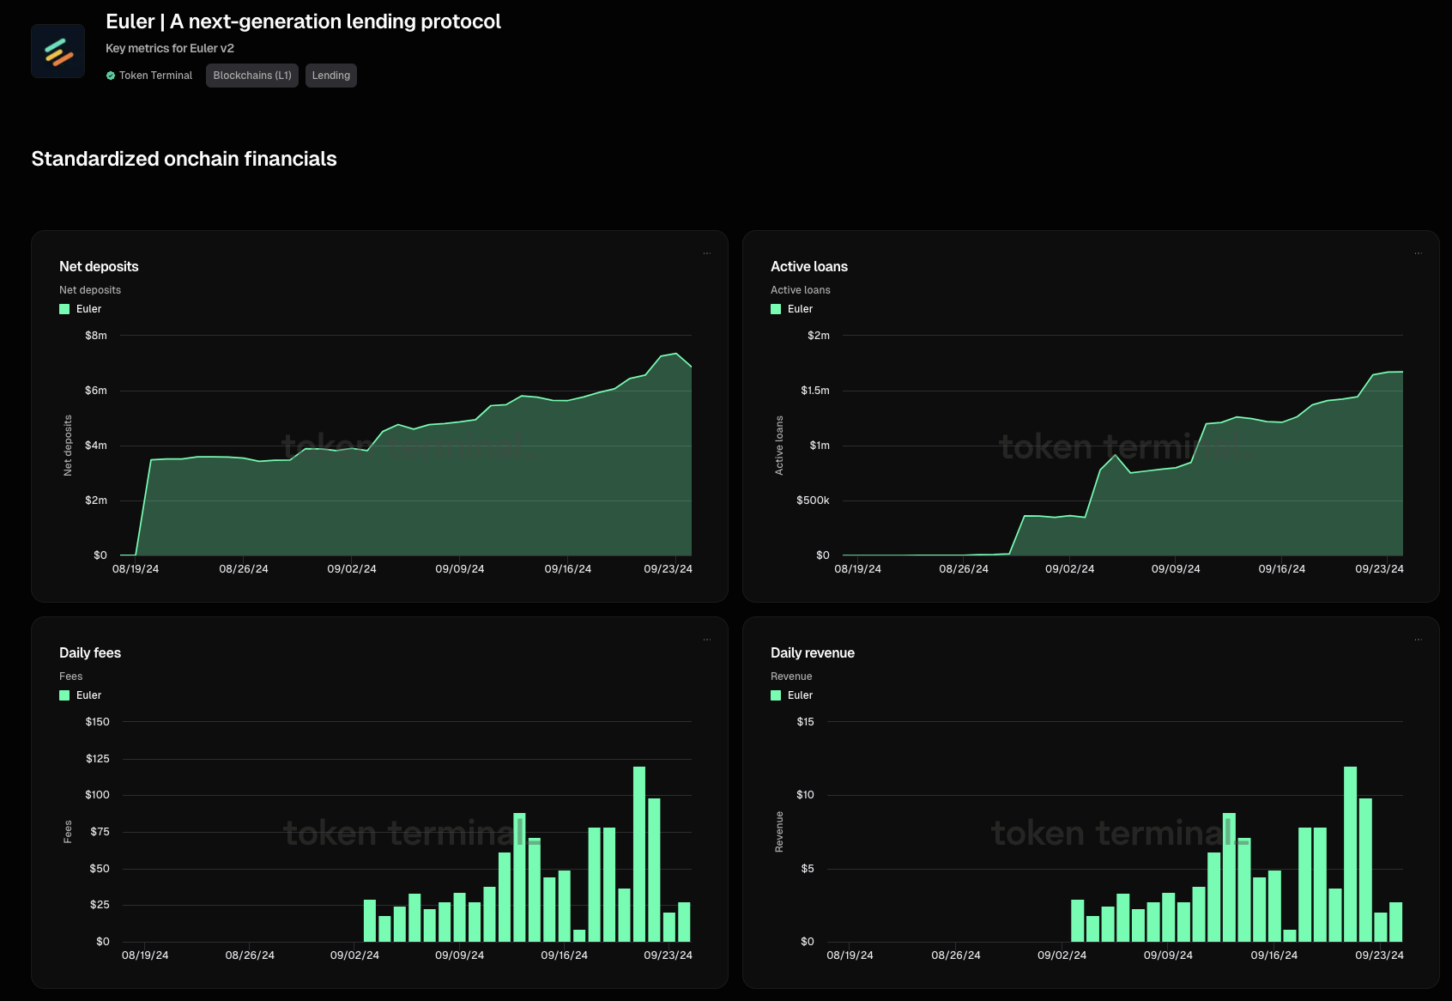Toggle Euler legend in Daily fees chart
This screenshot has width=1452, height=1001.
point(81,695)
